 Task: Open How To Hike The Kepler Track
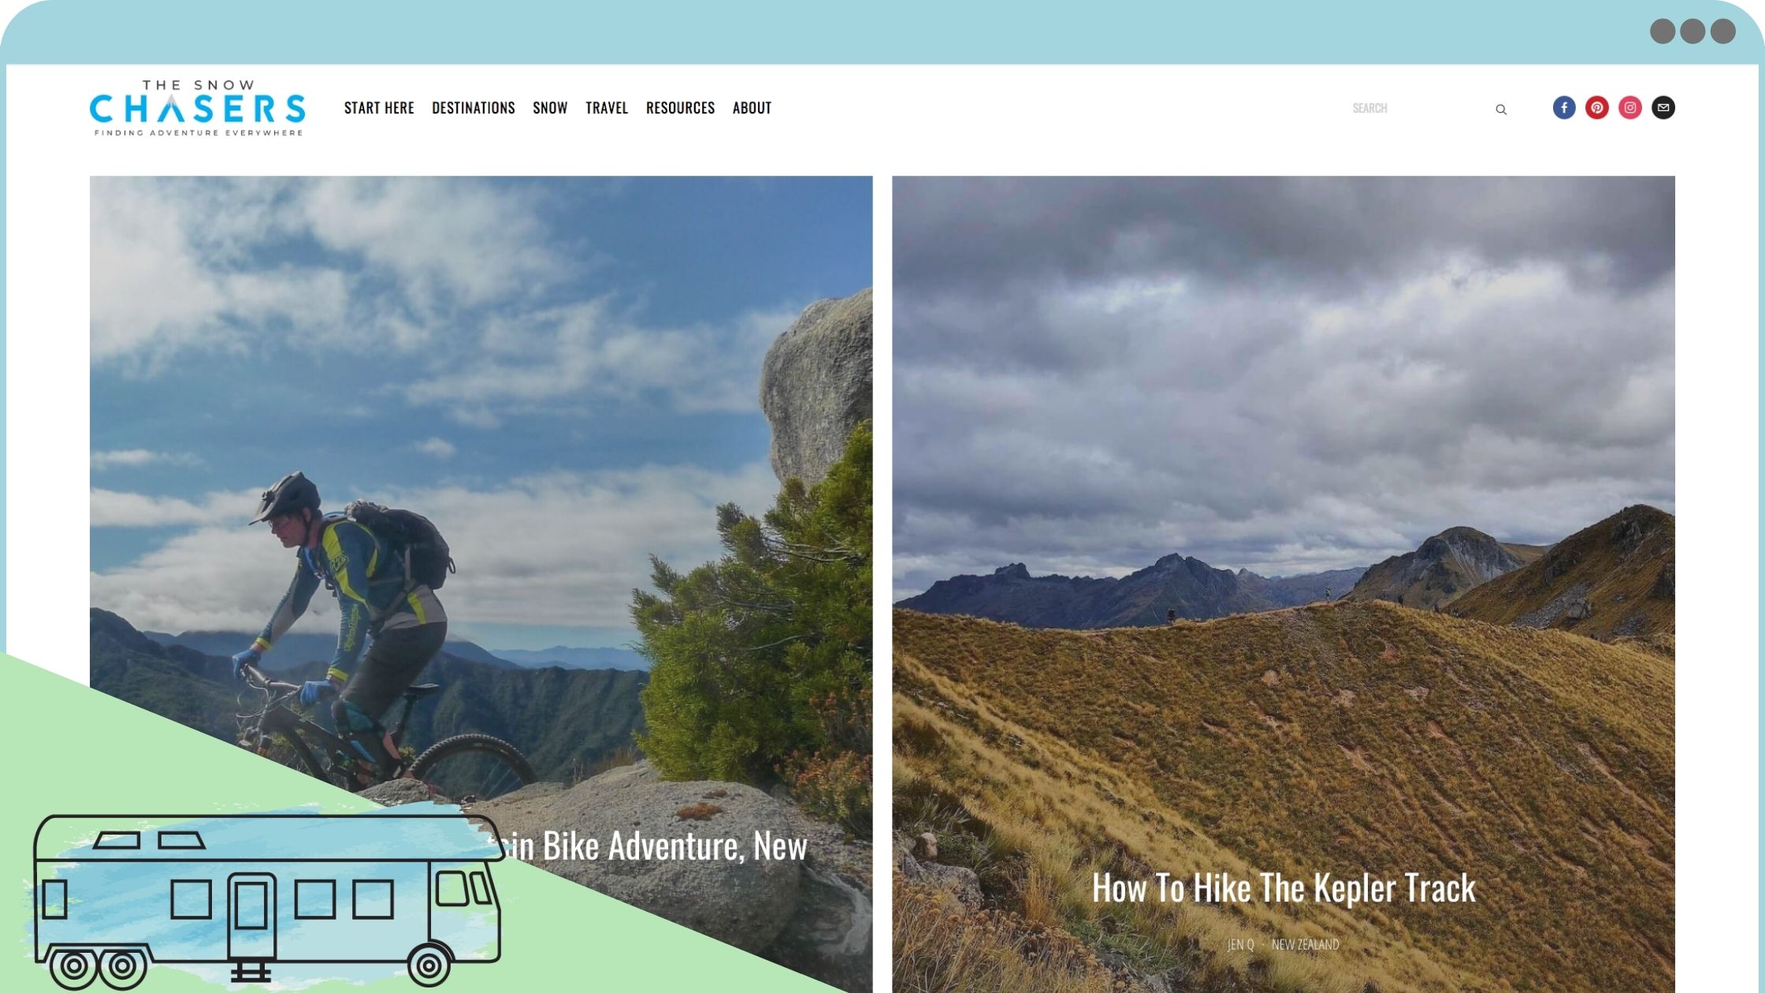click(x=1284, y=888)
